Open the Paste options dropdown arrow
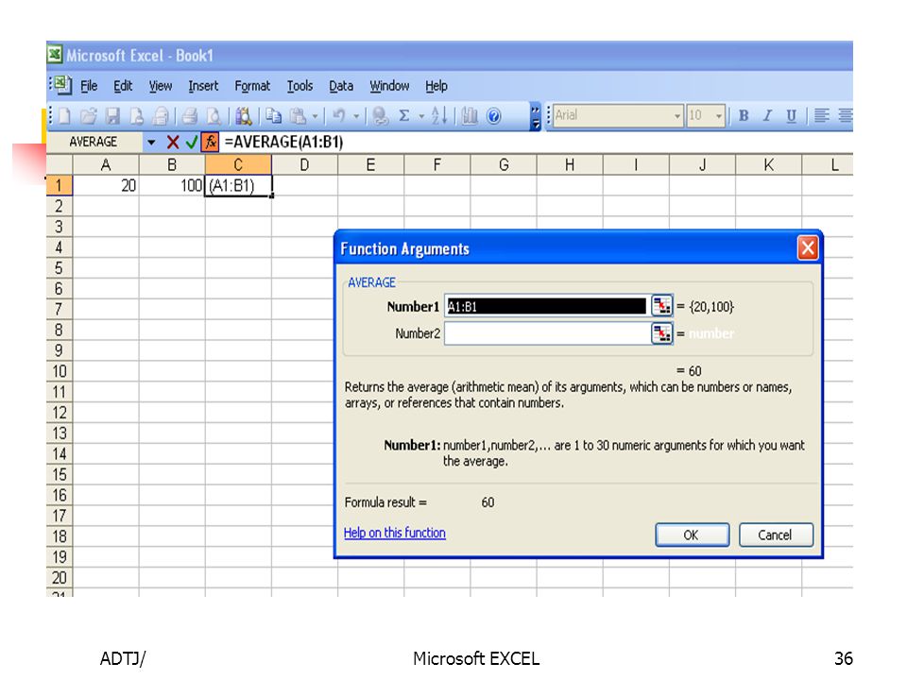Image resolution: width=907 pixels, height=680 pixels. click(x=316, y=116)
